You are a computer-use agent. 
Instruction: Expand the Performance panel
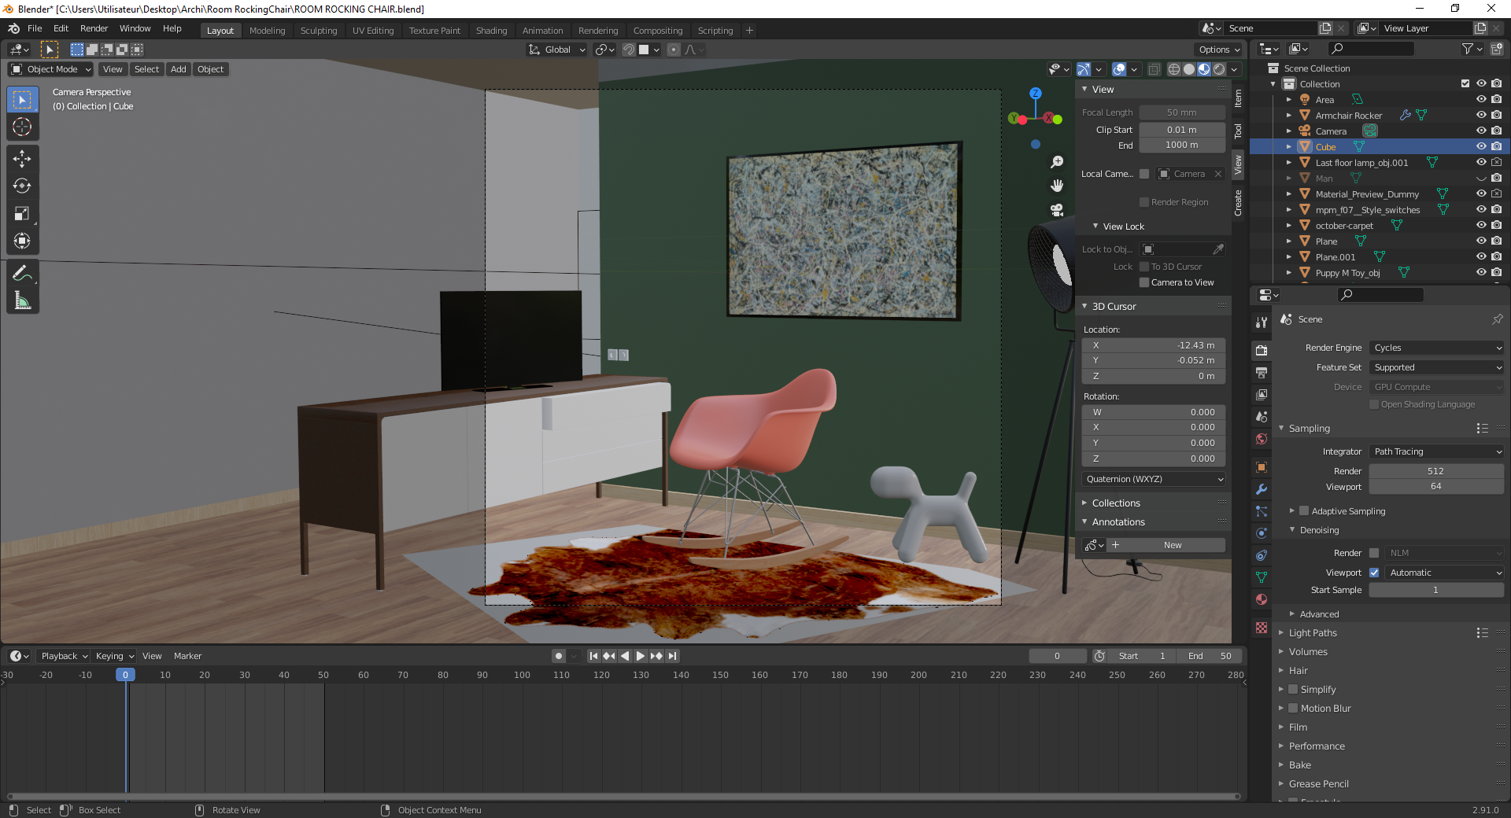(x=1317, y=746)
